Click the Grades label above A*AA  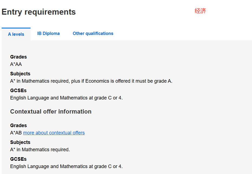[x=18, y=57]
